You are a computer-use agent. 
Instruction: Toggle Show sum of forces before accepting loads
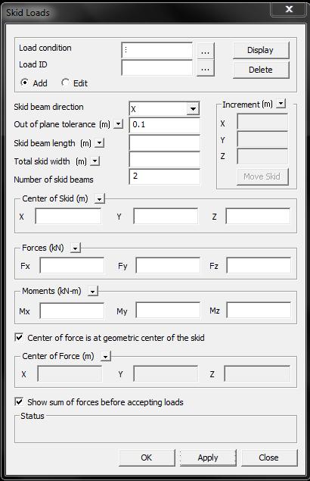[19, 401]
